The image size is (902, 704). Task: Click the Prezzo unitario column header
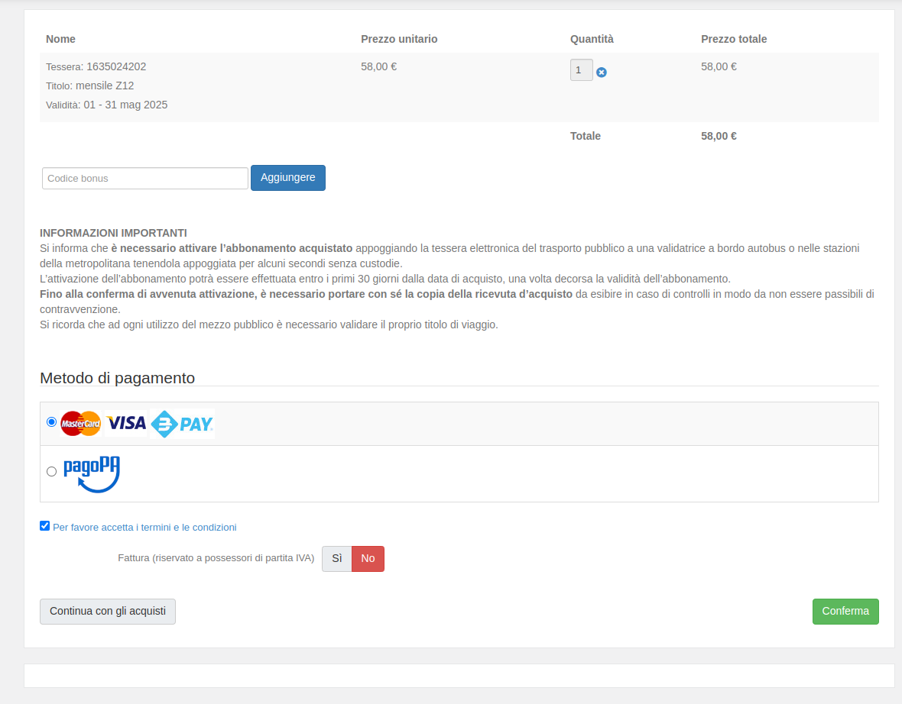tap(399, 39)
